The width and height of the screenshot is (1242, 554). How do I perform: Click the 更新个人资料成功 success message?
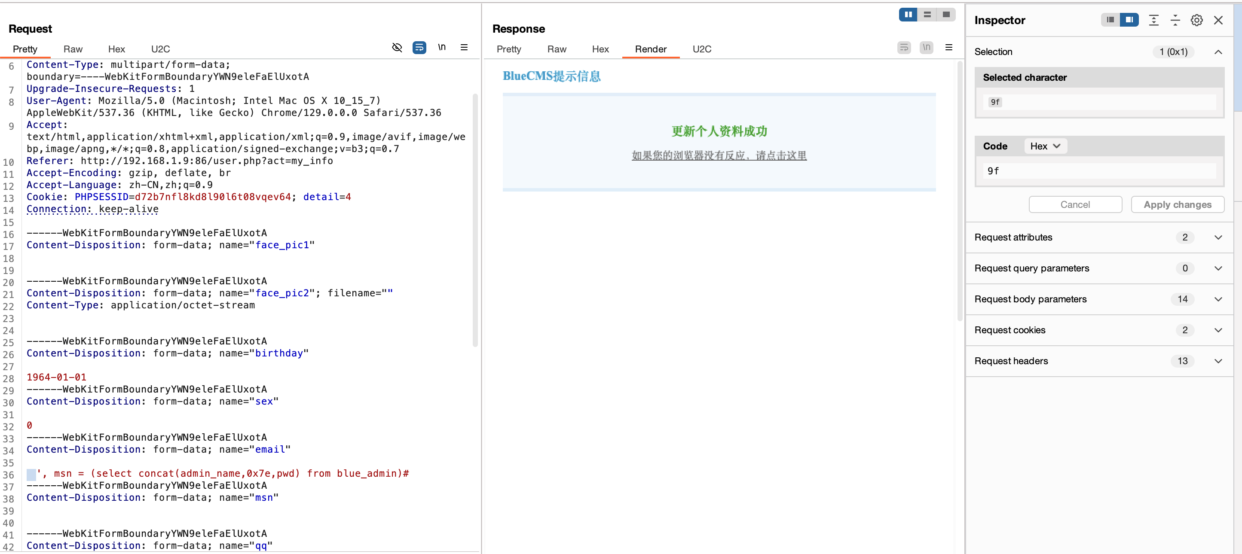[719, 131]
